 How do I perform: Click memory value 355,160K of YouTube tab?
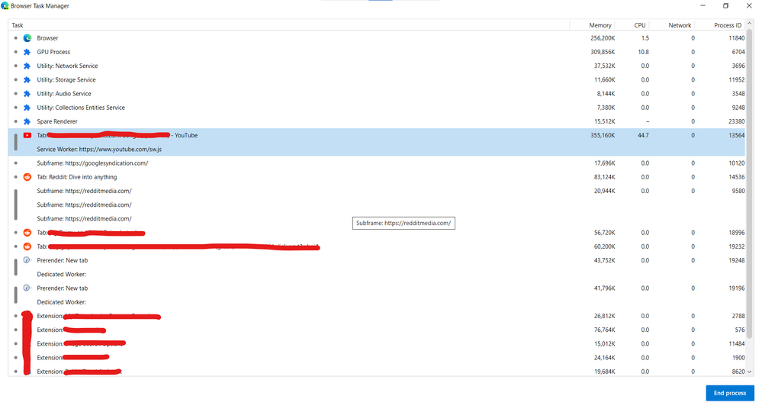603,135
